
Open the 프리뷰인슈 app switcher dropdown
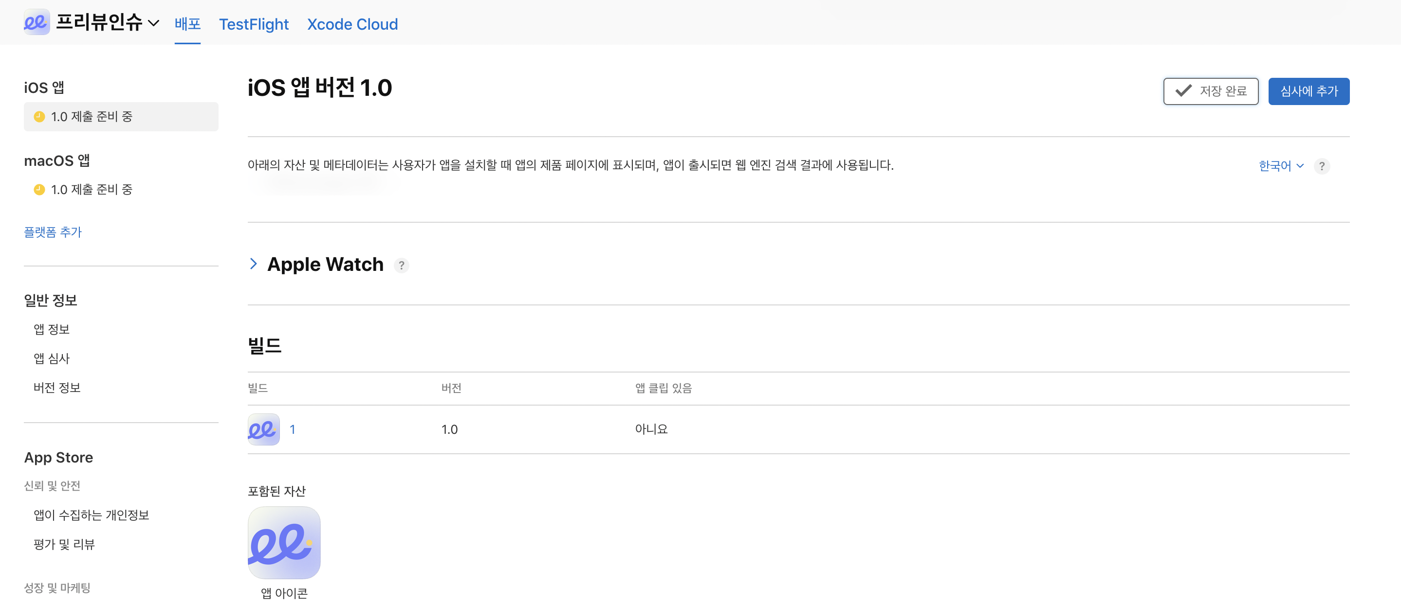pos(153,23)
